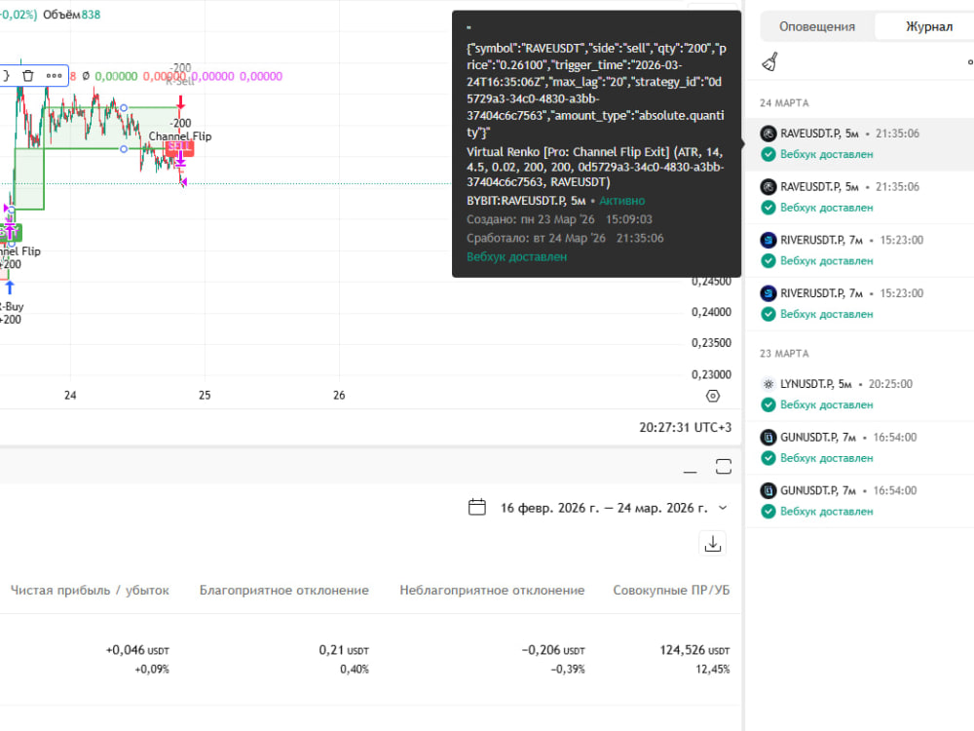Image resolution: width=974 pixels, height=731 pixels.
Task: Maximize the strategy tester panel
Action: 724,467
